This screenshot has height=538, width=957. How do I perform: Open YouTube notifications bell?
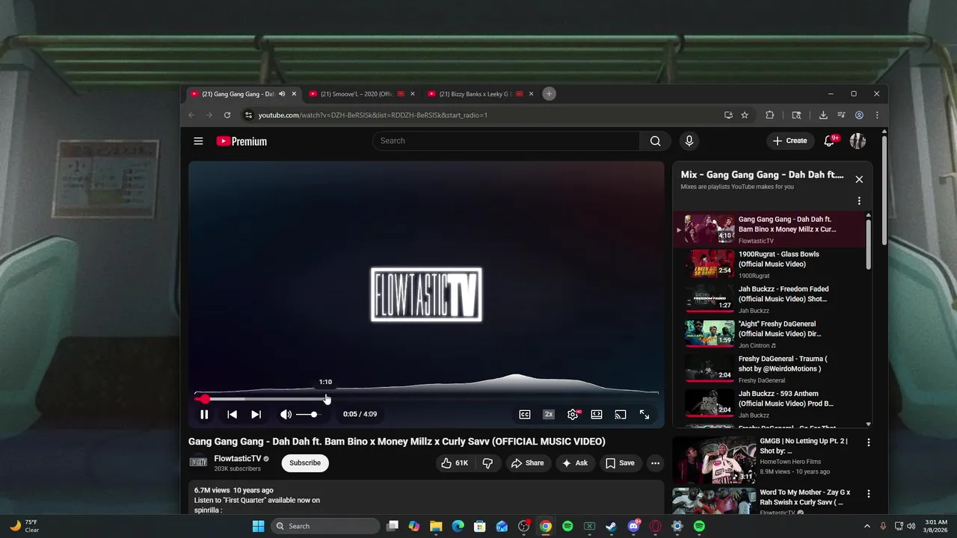click(x=830, y=141)
